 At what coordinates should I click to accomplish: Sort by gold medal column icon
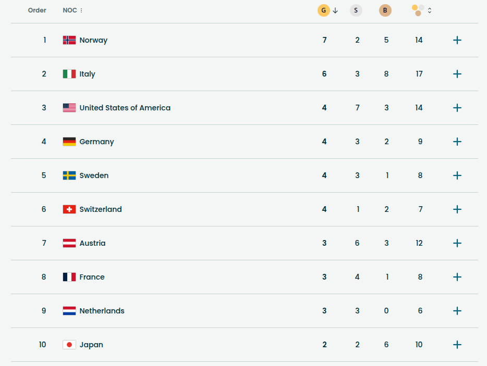coord(324,10)
